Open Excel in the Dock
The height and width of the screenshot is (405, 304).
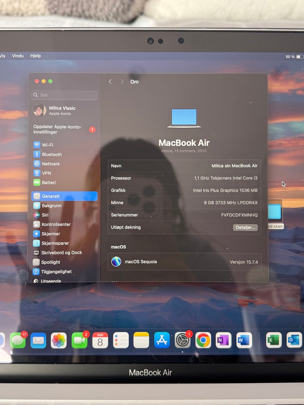[274, 340]
